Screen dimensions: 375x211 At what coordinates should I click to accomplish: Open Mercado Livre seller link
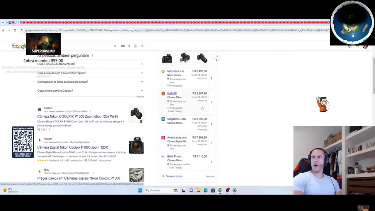click(x=175, y=71)
